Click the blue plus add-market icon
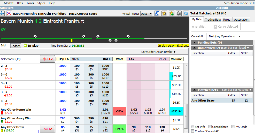 [x=2, y=13]
